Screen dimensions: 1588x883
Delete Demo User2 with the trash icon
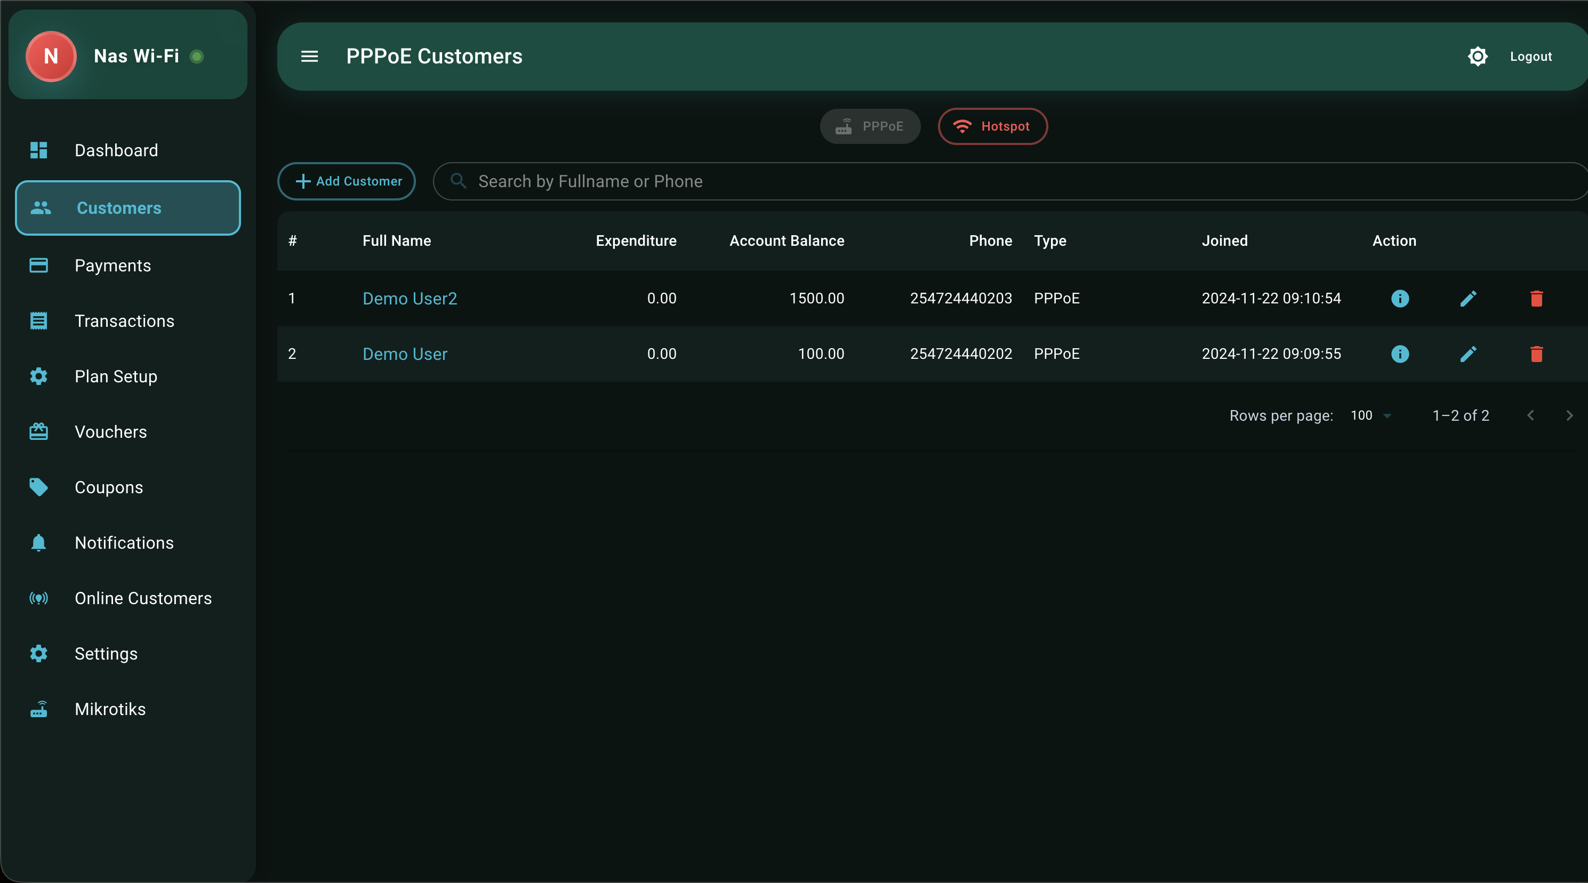click(1536, 299)
